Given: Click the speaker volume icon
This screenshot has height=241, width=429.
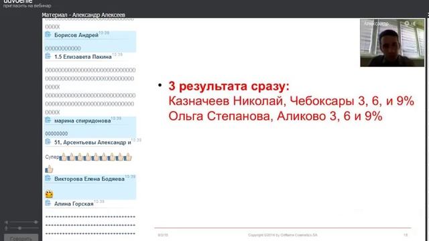Looking at the screenshot, I should click(x=6, y=222).
